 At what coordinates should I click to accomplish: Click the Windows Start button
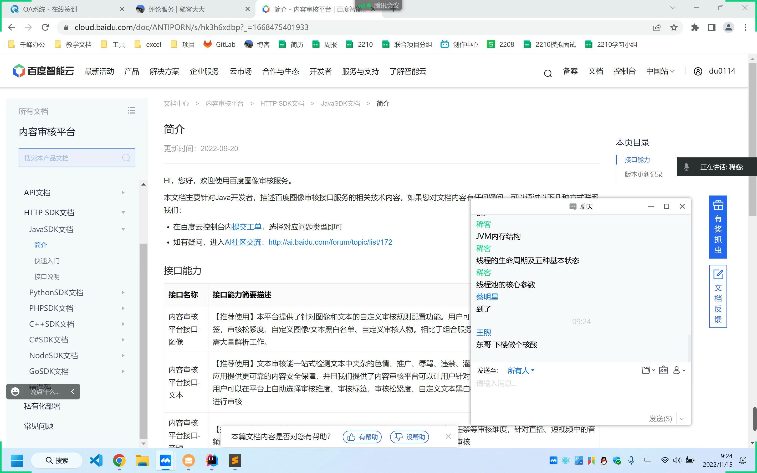pos(17,460)
